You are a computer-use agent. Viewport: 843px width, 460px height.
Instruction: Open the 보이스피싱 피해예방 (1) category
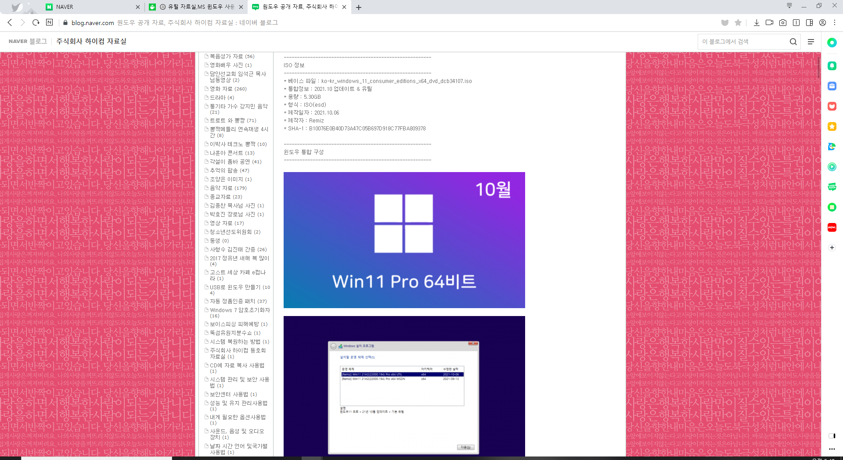tap(238, 324)
